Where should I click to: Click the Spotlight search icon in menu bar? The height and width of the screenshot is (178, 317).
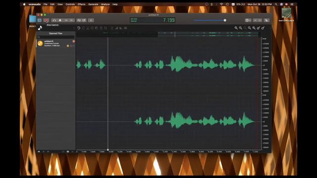(276, 4)
